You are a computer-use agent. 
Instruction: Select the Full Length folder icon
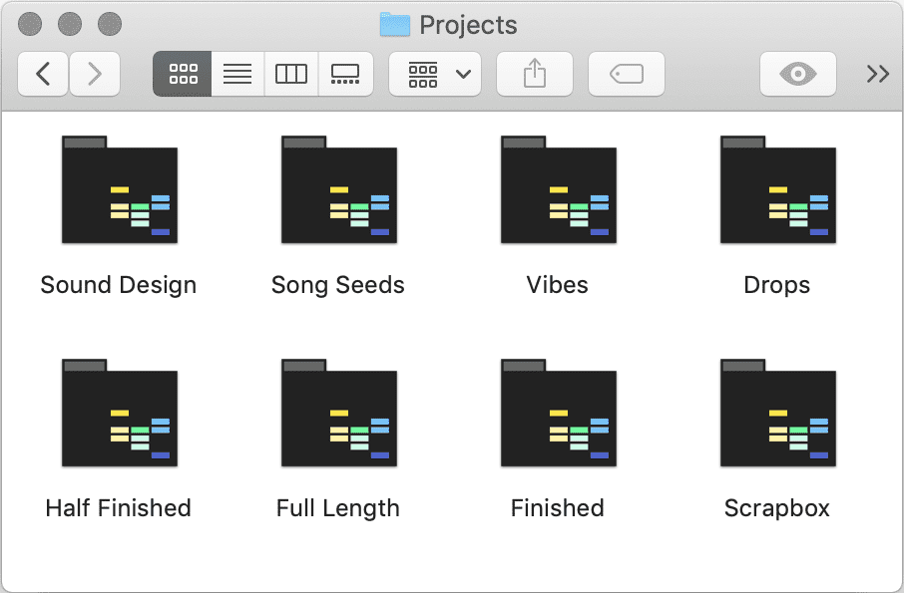coord(339,413)
